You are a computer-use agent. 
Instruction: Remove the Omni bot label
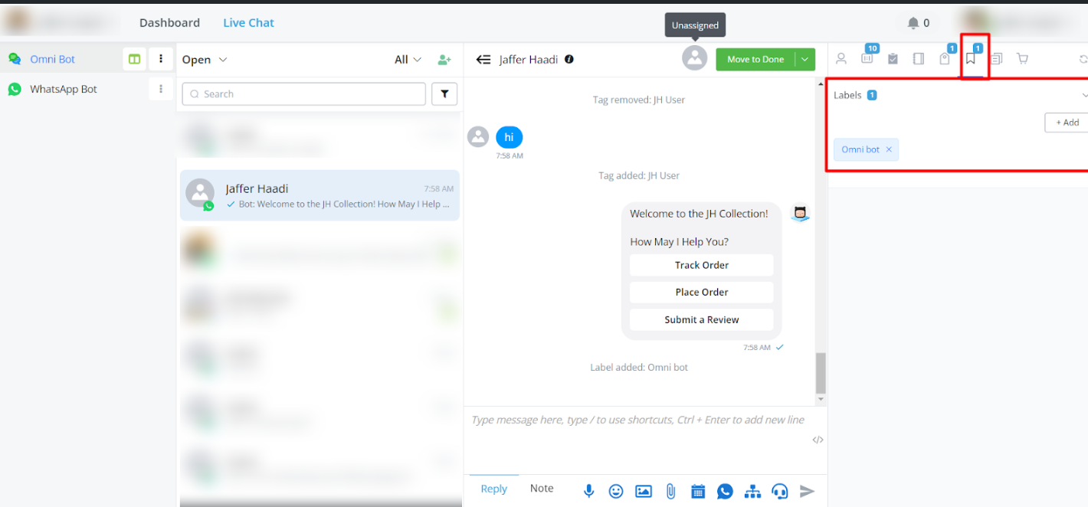tap(889, 149)
